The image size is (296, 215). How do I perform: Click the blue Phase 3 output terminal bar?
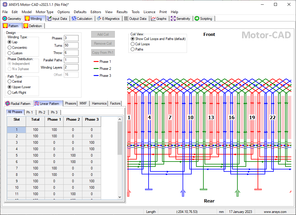(x=149, y=189)
